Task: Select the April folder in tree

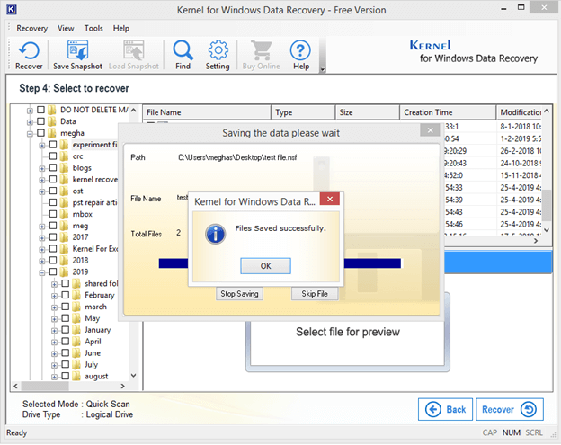Action: tap(93, 342)
